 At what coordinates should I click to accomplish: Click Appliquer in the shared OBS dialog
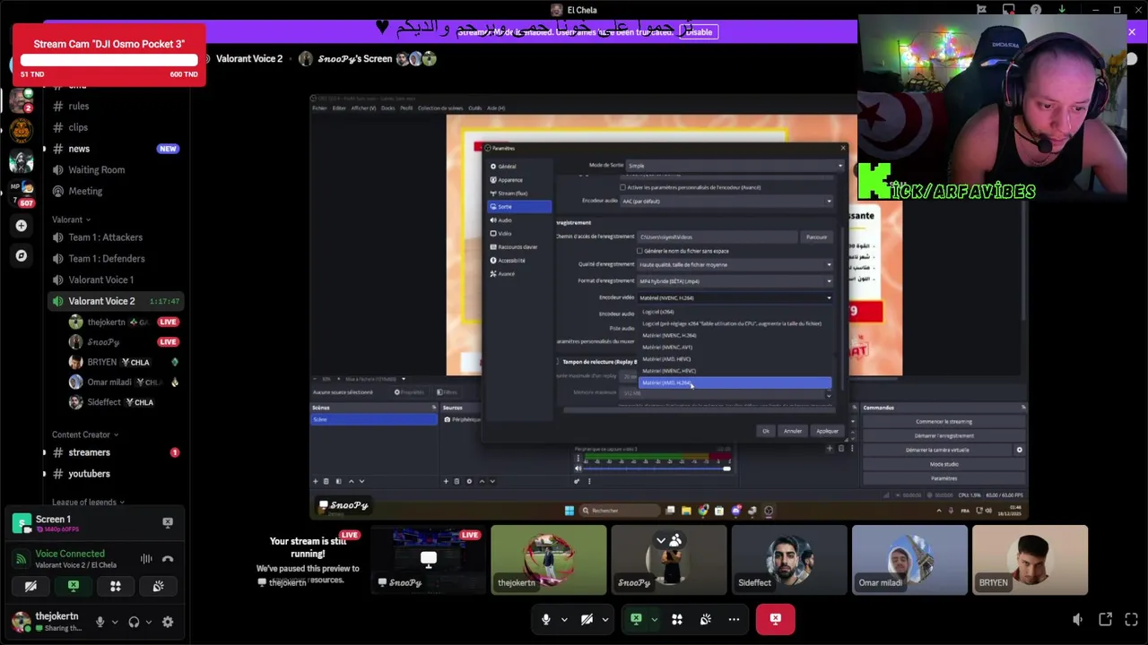tap(827, 431)
